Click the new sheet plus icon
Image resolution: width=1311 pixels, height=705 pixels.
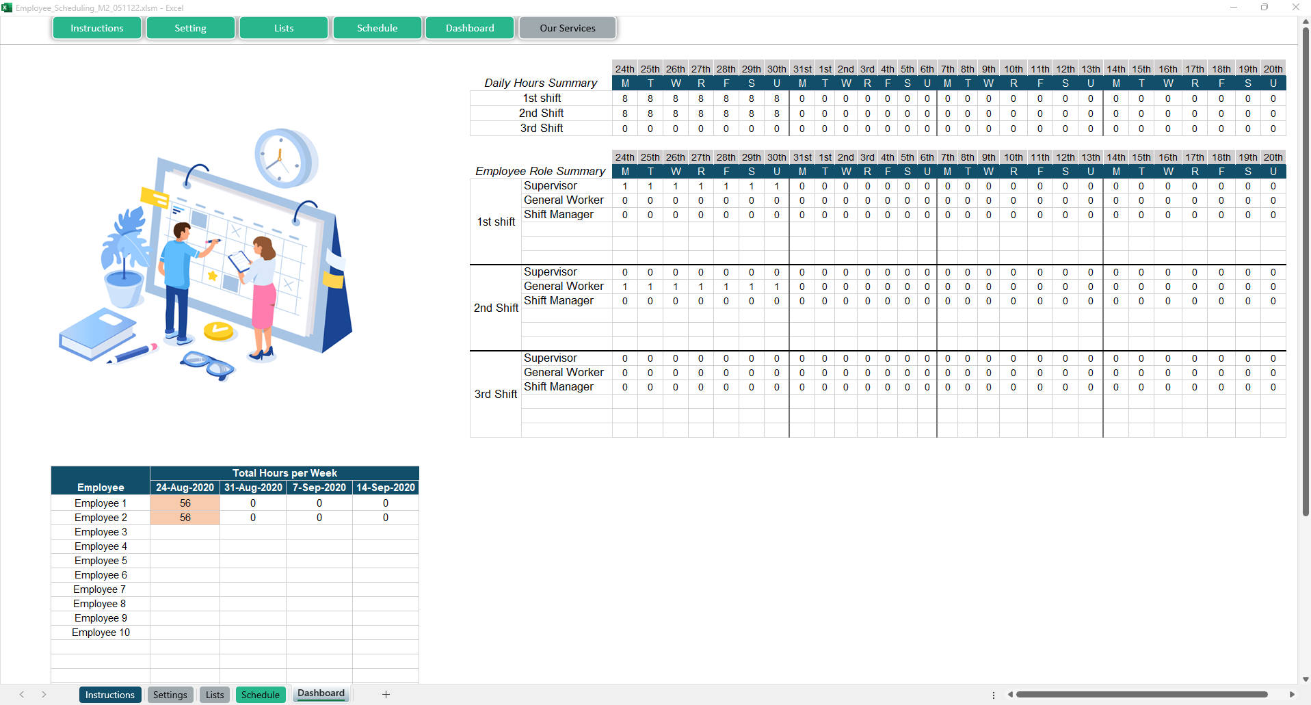tap(386, 694)
